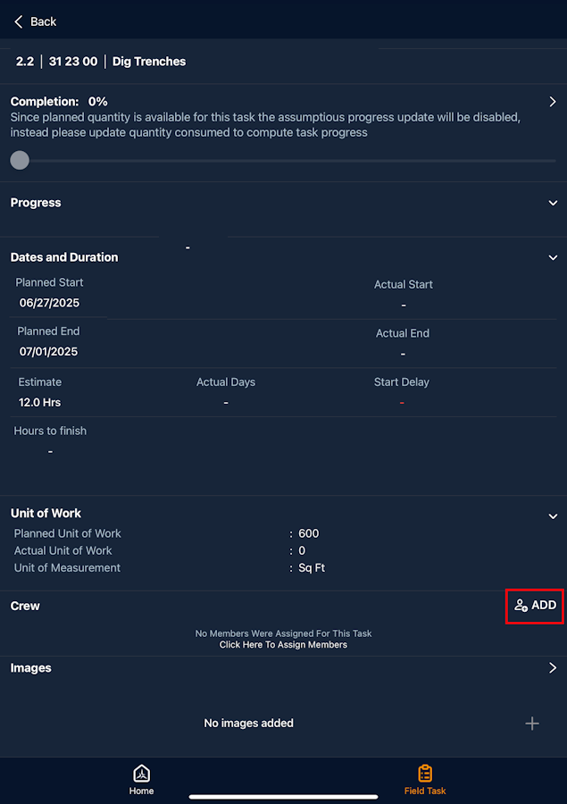Click the ADD crew button text
This screenshot has height=804, width=567.
544,606
